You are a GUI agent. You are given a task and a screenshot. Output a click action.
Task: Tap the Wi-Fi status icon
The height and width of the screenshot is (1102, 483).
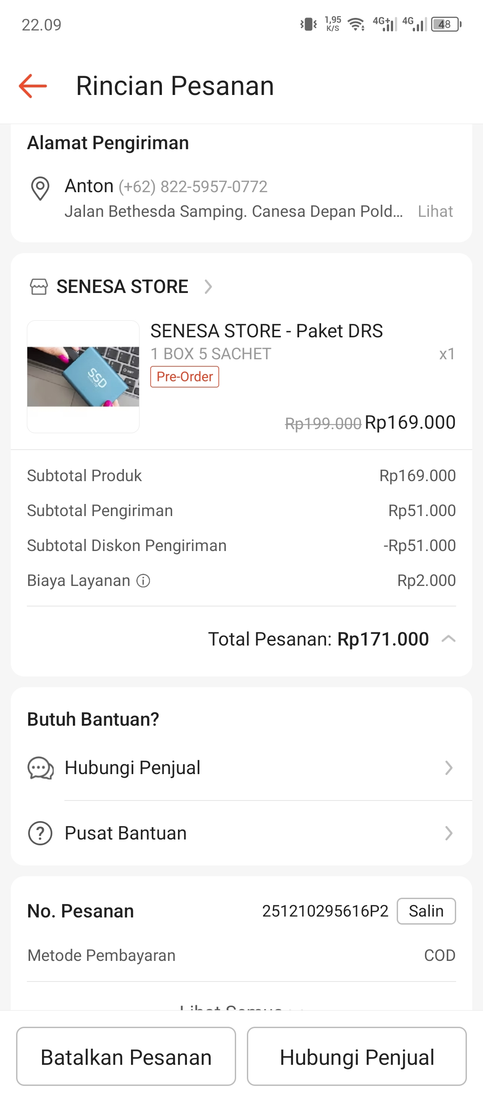point(356,24)
